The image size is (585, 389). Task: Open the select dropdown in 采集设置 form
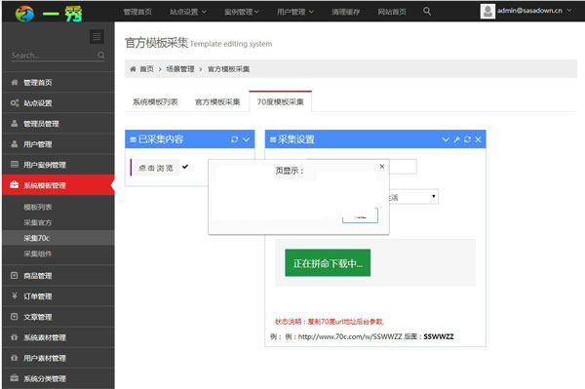[x=413, y=197]
